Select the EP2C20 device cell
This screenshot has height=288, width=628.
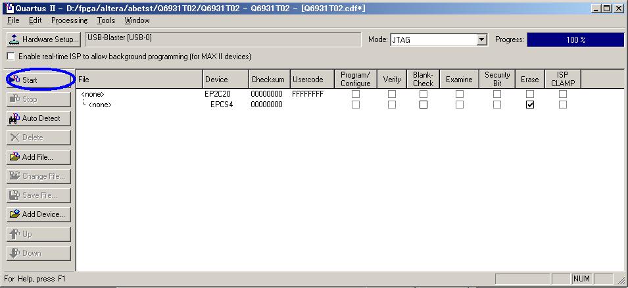pos(218,94)
